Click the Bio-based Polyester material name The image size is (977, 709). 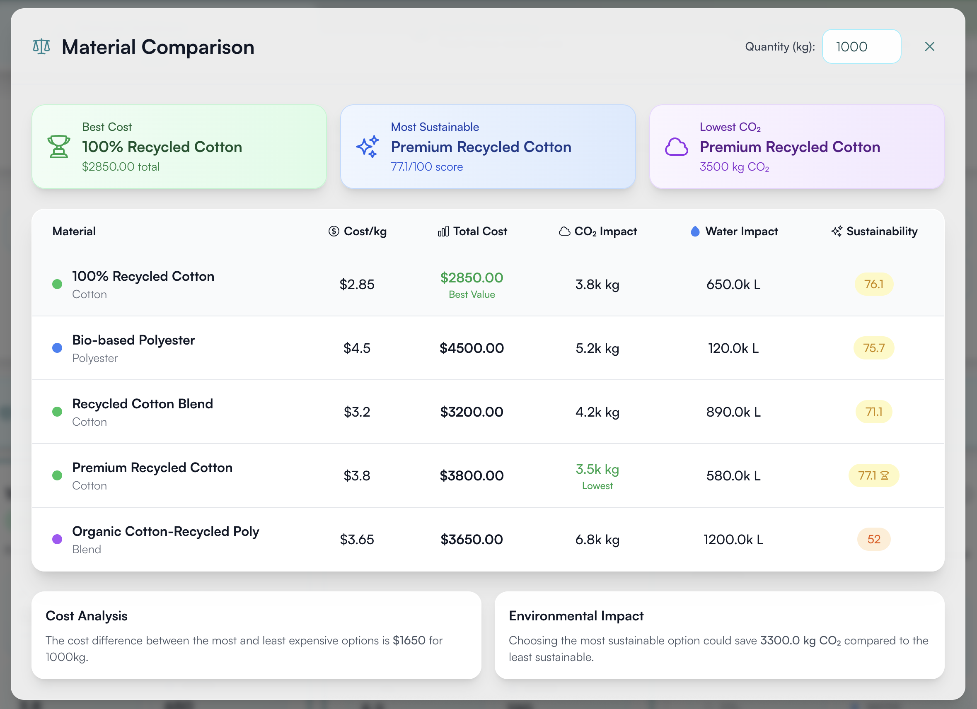tap(133, 340)
